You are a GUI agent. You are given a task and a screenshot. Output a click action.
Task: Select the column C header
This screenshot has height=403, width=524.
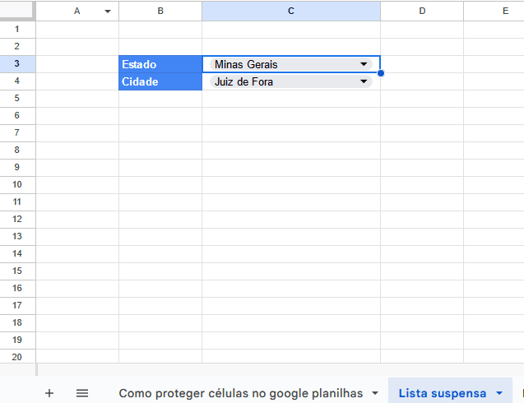[290, 11]
